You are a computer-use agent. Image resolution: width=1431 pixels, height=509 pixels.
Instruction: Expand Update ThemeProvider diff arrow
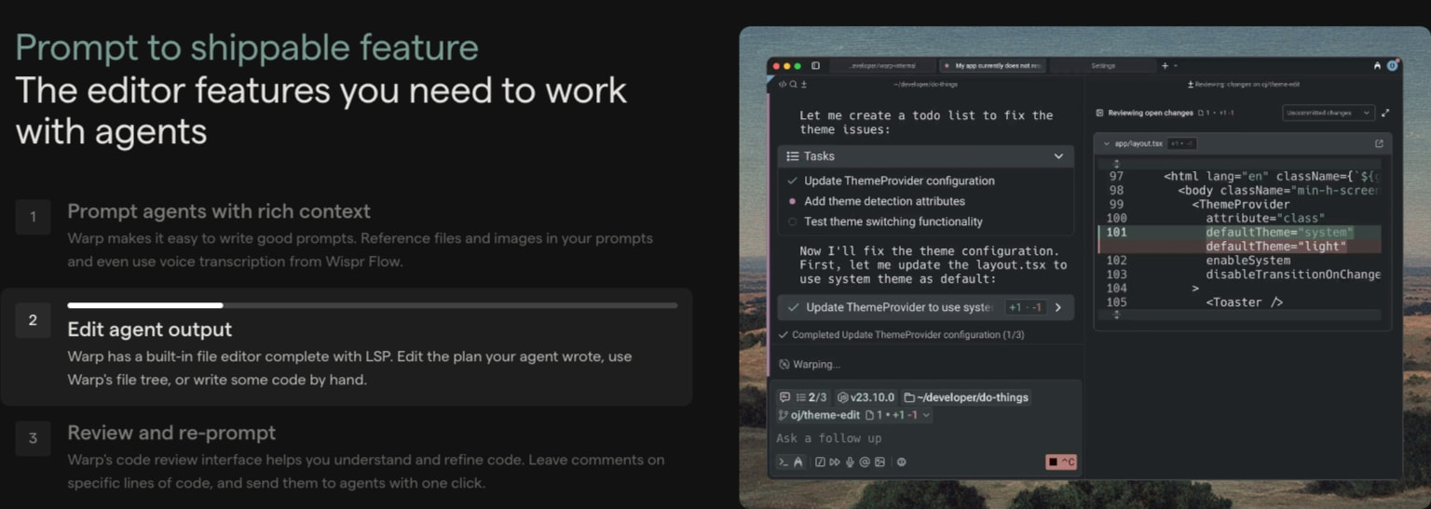pos(1058,307)
